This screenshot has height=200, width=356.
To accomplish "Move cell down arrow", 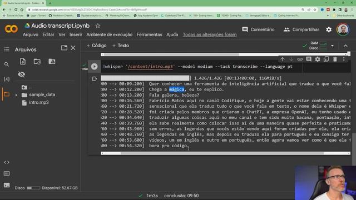I will pos(291,59).
